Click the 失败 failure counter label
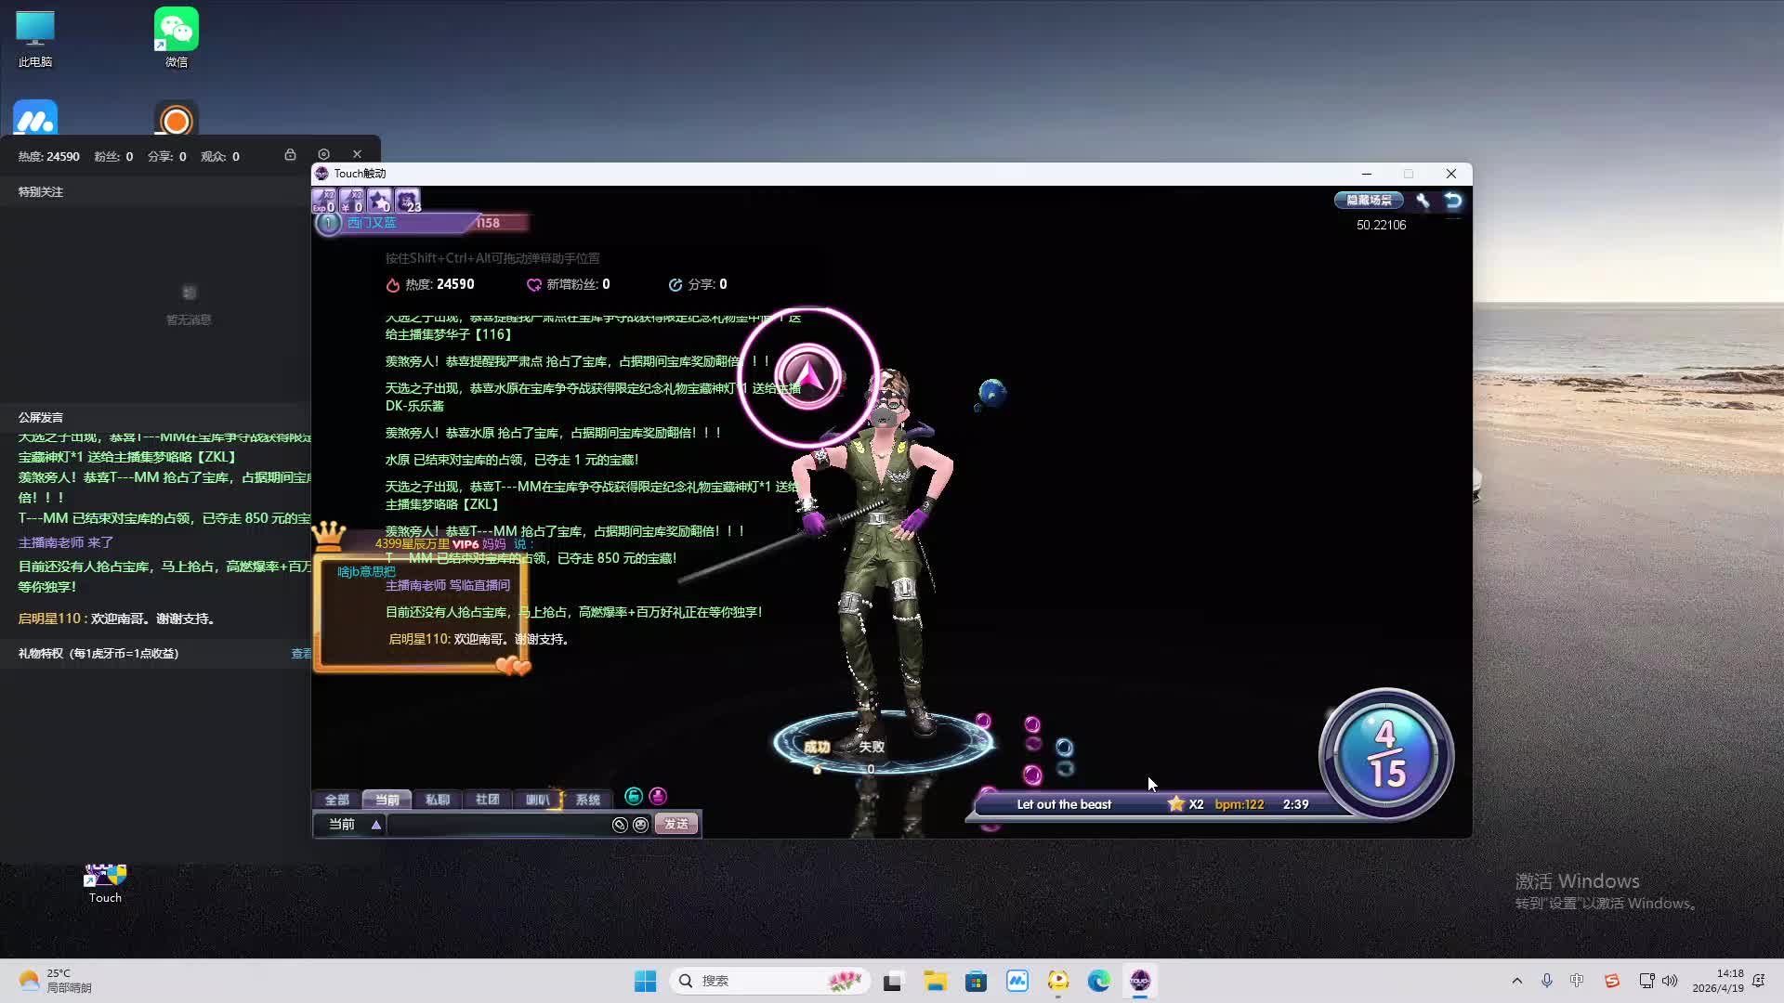The image size is (1784, 1003). tap(872, 747)
